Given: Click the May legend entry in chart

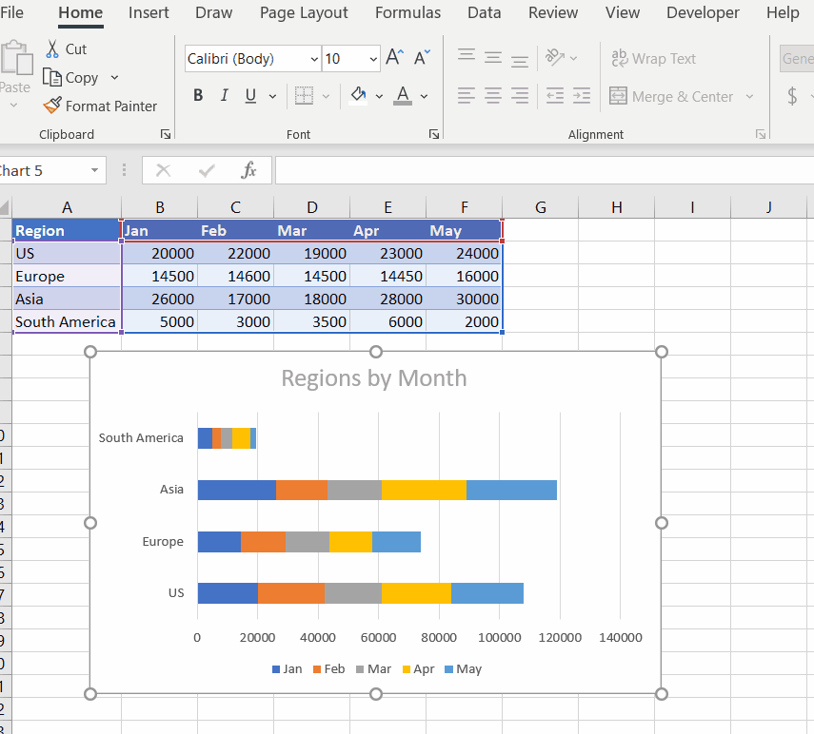Looking at the screenshot, I should click(x=464, y=669).
